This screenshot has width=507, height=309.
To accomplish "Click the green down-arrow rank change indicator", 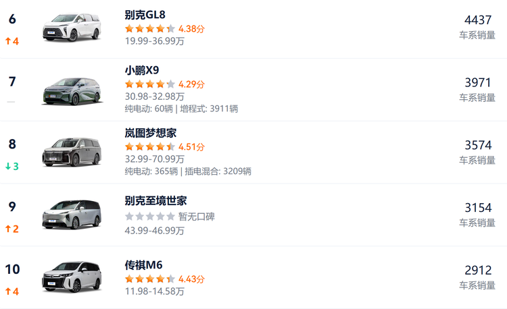I will tap(12, 166).
